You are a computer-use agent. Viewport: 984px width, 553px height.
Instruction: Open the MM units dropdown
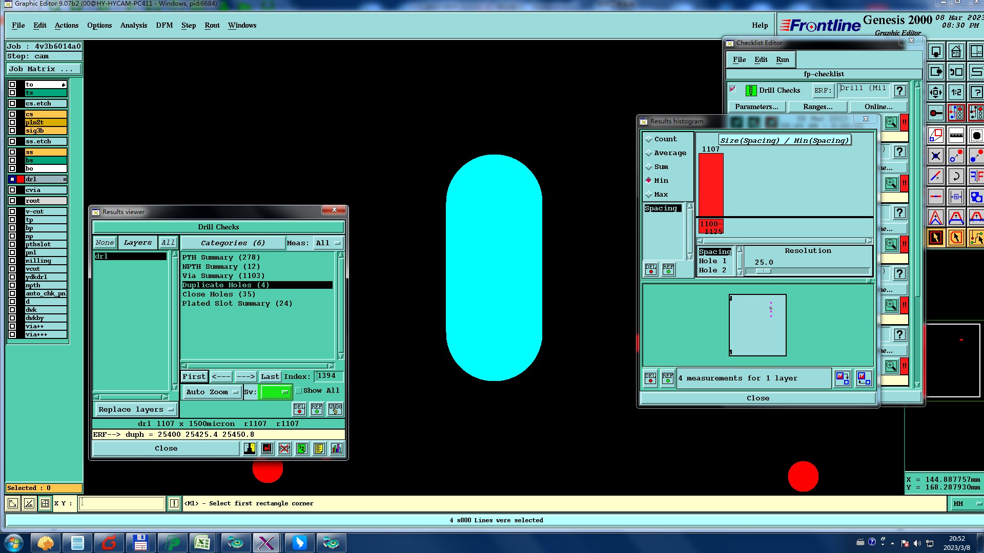967,504
